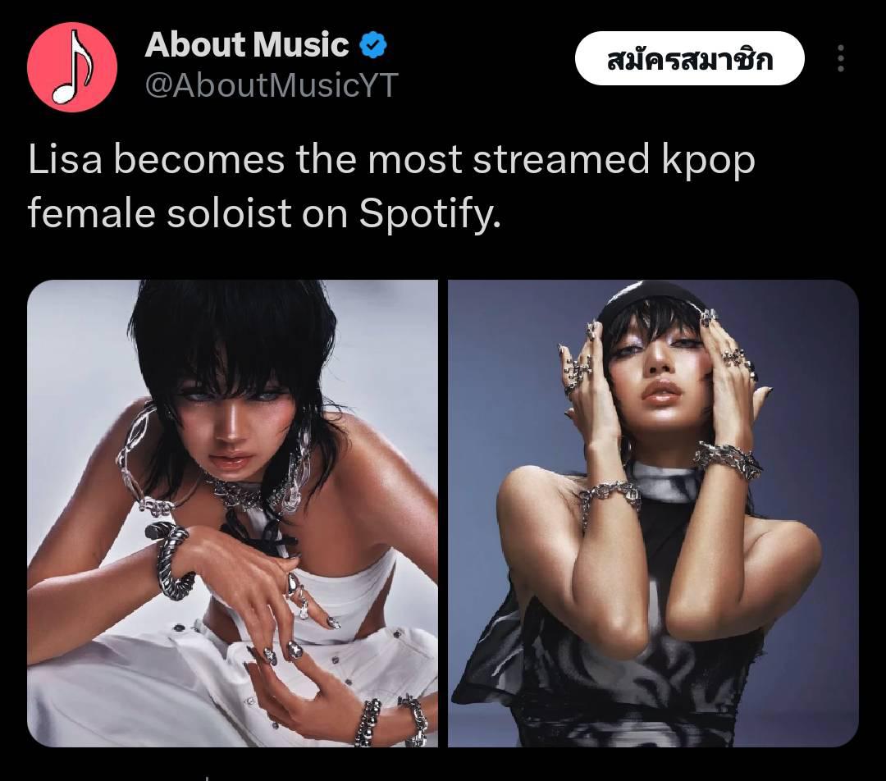The width and height of the screenshot is (886, 781).
Task: Click the word "Spotify" in the tweet
Action: coord(429,215)
